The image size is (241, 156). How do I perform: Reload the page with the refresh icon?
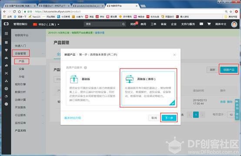(14, 12)
